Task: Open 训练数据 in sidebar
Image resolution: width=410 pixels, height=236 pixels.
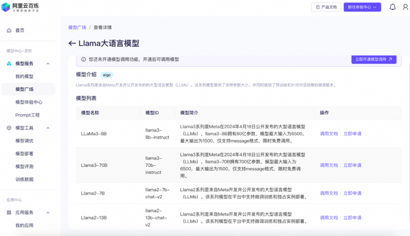Action: coord(24,179)
